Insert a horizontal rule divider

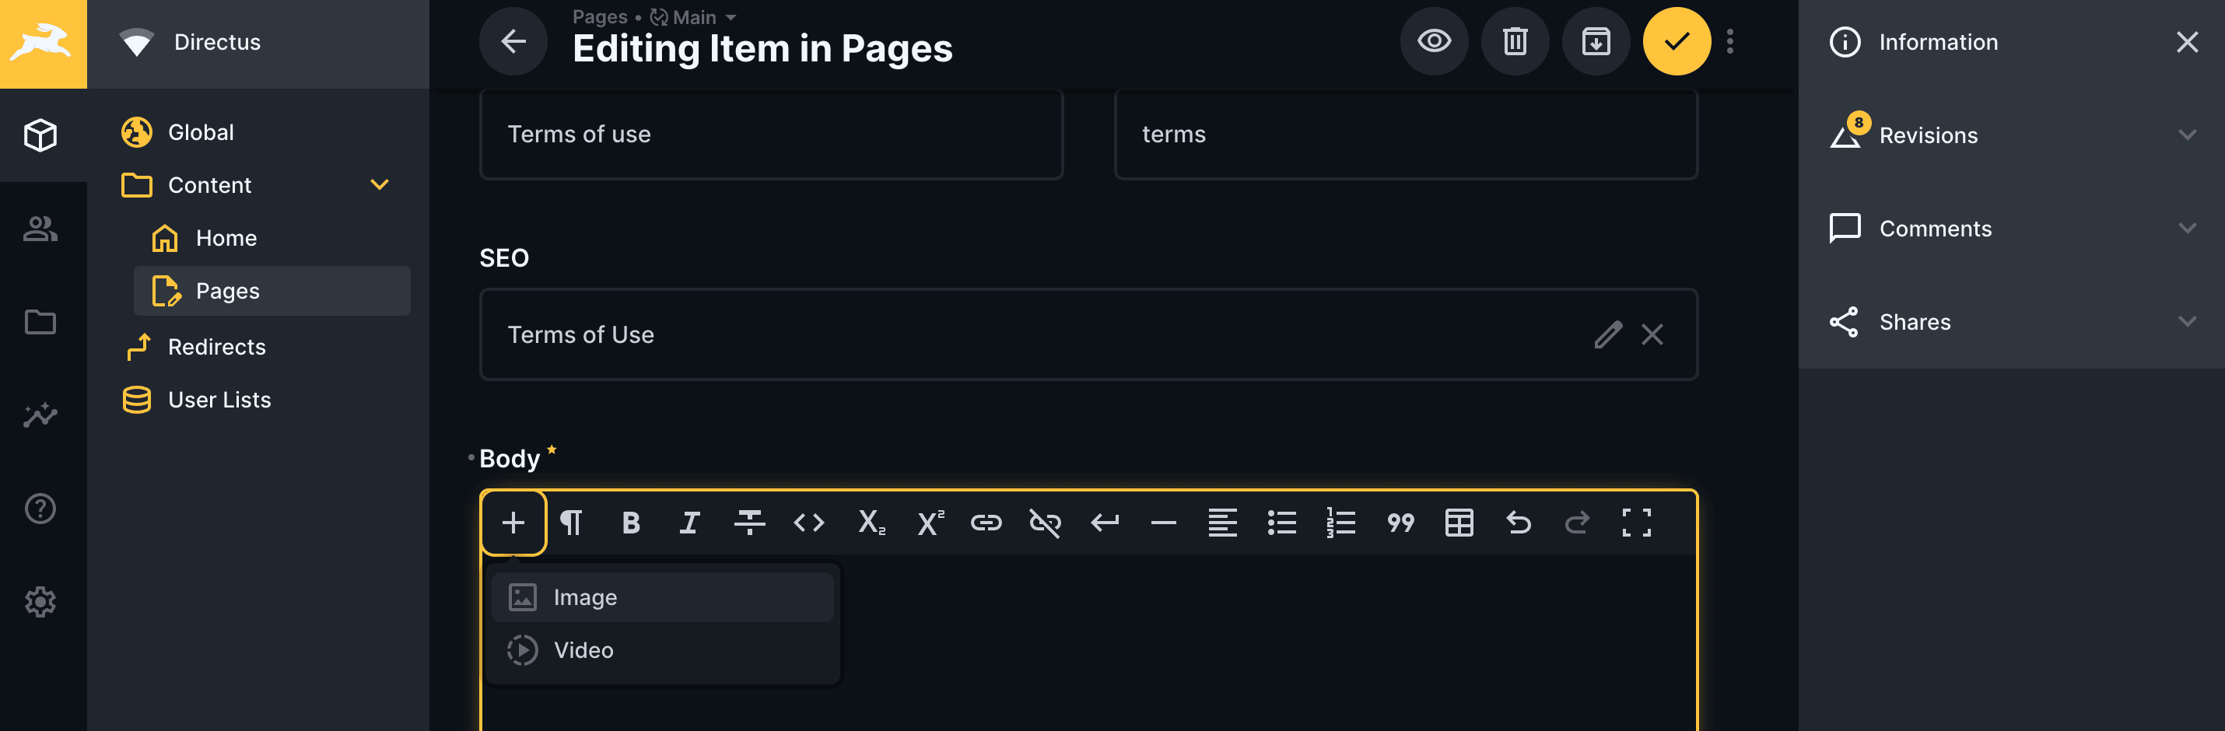(1162, 522)
